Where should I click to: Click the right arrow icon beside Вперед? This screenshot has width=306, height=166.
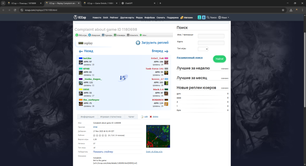pyautogui.click(x=166, y=51)
